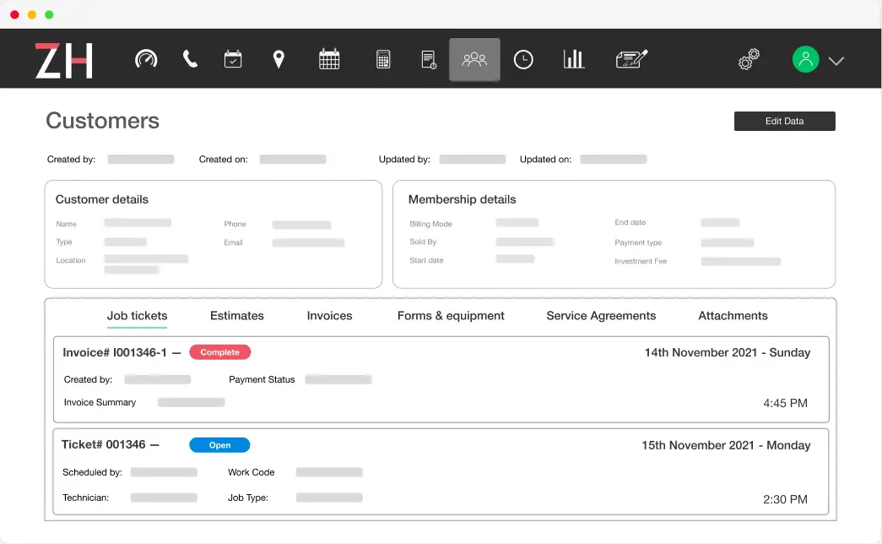
Task: Open the invoice document icon
Action: click(x=429, y=60)
